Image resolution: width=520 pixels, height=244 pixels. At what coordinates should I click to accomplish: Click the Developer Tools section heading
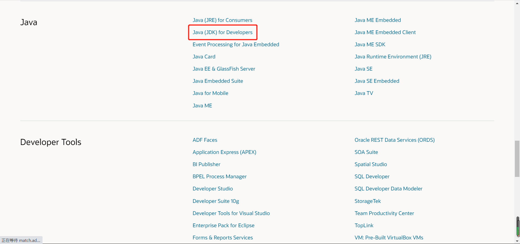click(51, 142)
